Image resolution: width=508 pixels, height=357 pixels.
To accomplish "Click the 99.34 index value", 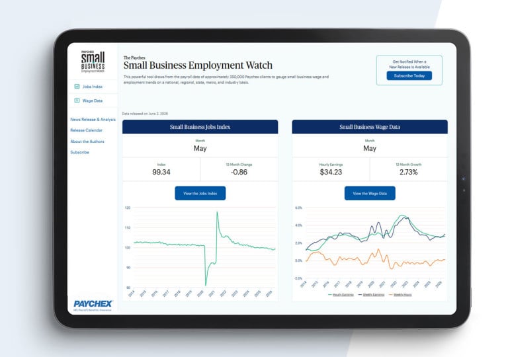I will (x=161, y=172).
